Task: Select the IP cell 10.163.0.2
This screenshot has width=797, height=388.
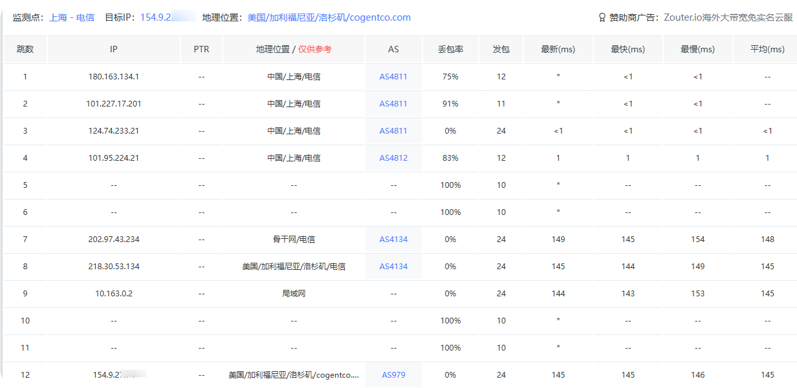Action: pos(114,294)
